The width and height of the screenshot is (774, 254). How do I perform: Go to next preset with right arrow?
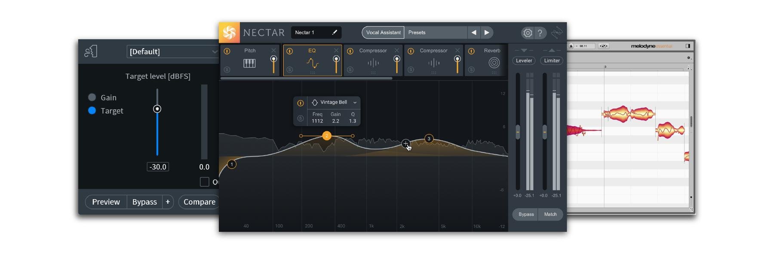click(x=487, y=33)
